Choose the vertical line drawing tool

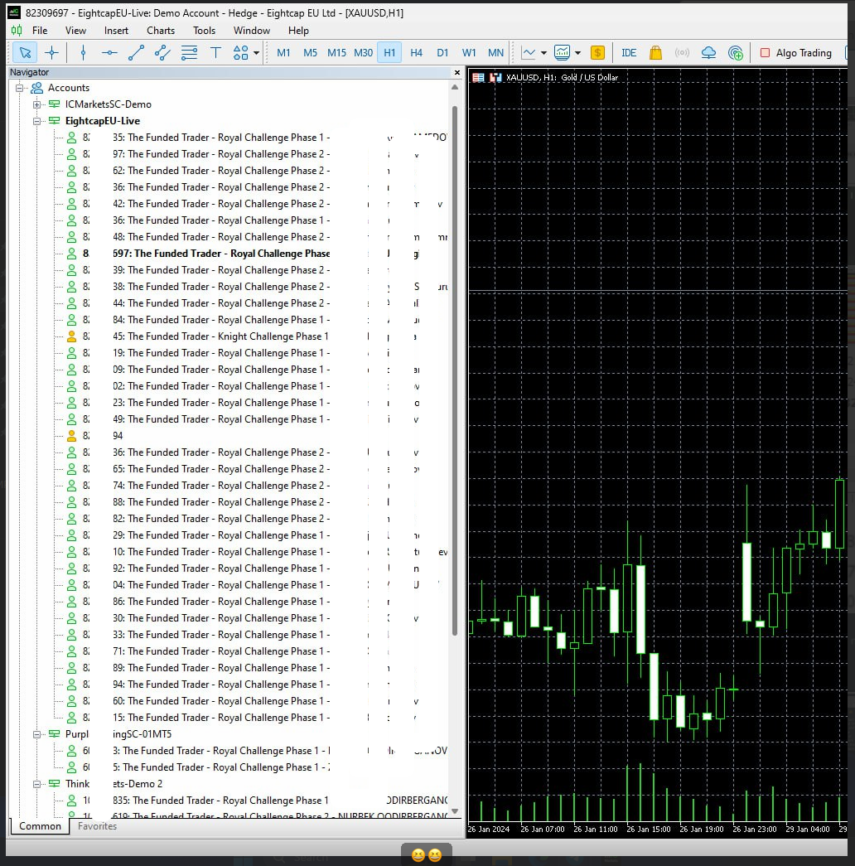click(84, 53)
